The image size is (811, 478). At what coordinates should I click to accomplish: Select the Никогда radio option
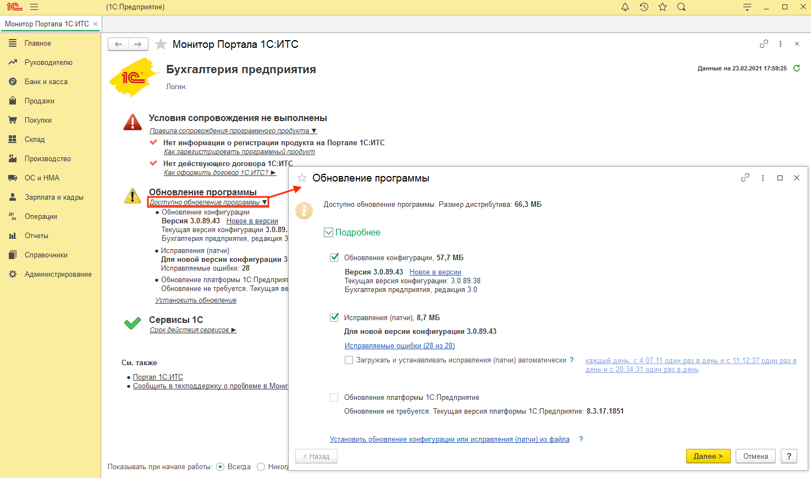click(261, 466)
